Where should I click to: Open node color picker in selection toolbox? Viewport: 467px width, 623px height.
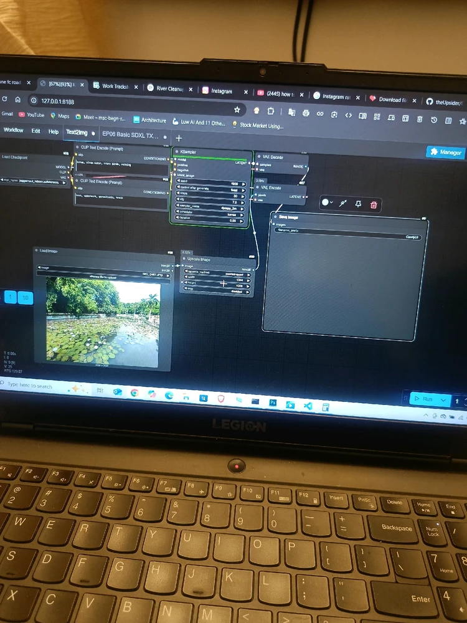pyautogui.click(x=328, y=202)
